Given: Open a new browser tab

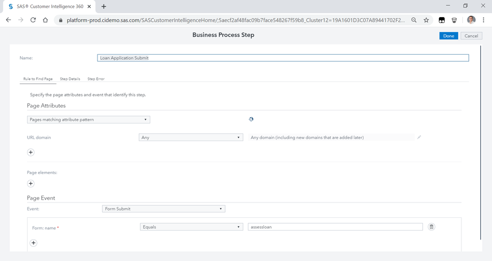Looking at the screenshot, I should pyautogui.click(x=104, y=6).
